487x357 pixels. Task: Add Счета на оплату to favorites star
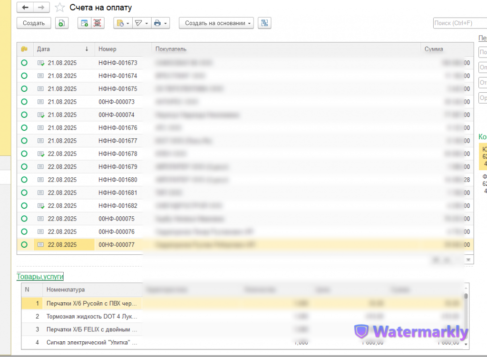pos(59,8)
